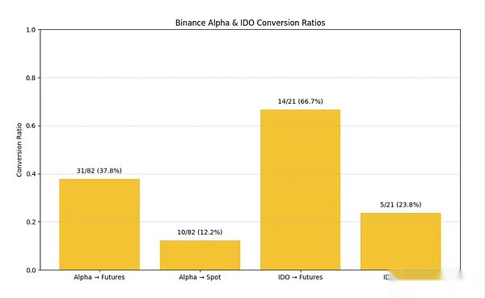This screenshot has height=298, width=485.
Task: Click the Alpha → Spot bar
Action: coord(200,255)
